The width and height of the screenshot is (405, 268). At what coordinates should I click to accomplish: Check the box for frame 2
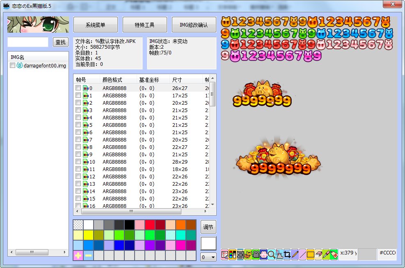pos(78,102)
